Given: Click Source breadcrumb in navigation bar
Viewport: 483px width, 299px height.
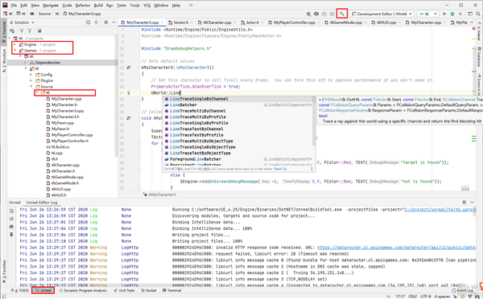Looking at the screenshot, I should pyautogui.click(x=44, y=14).
